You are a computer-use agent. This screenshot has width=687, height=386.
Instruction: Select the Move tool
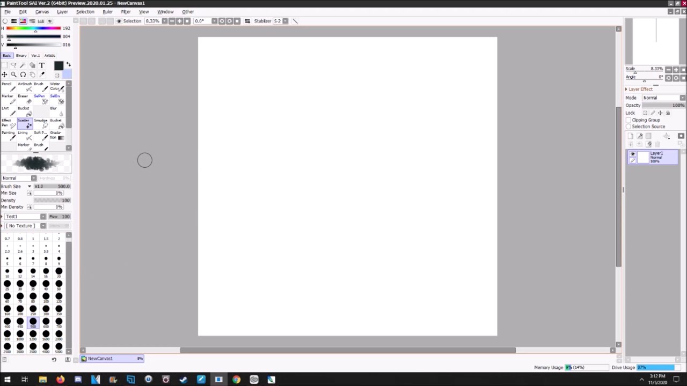5,75
